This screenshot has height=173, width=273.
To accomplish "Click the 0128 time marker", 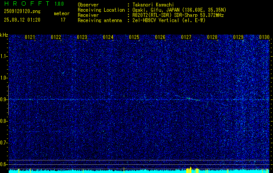I will tap(212, 37).
